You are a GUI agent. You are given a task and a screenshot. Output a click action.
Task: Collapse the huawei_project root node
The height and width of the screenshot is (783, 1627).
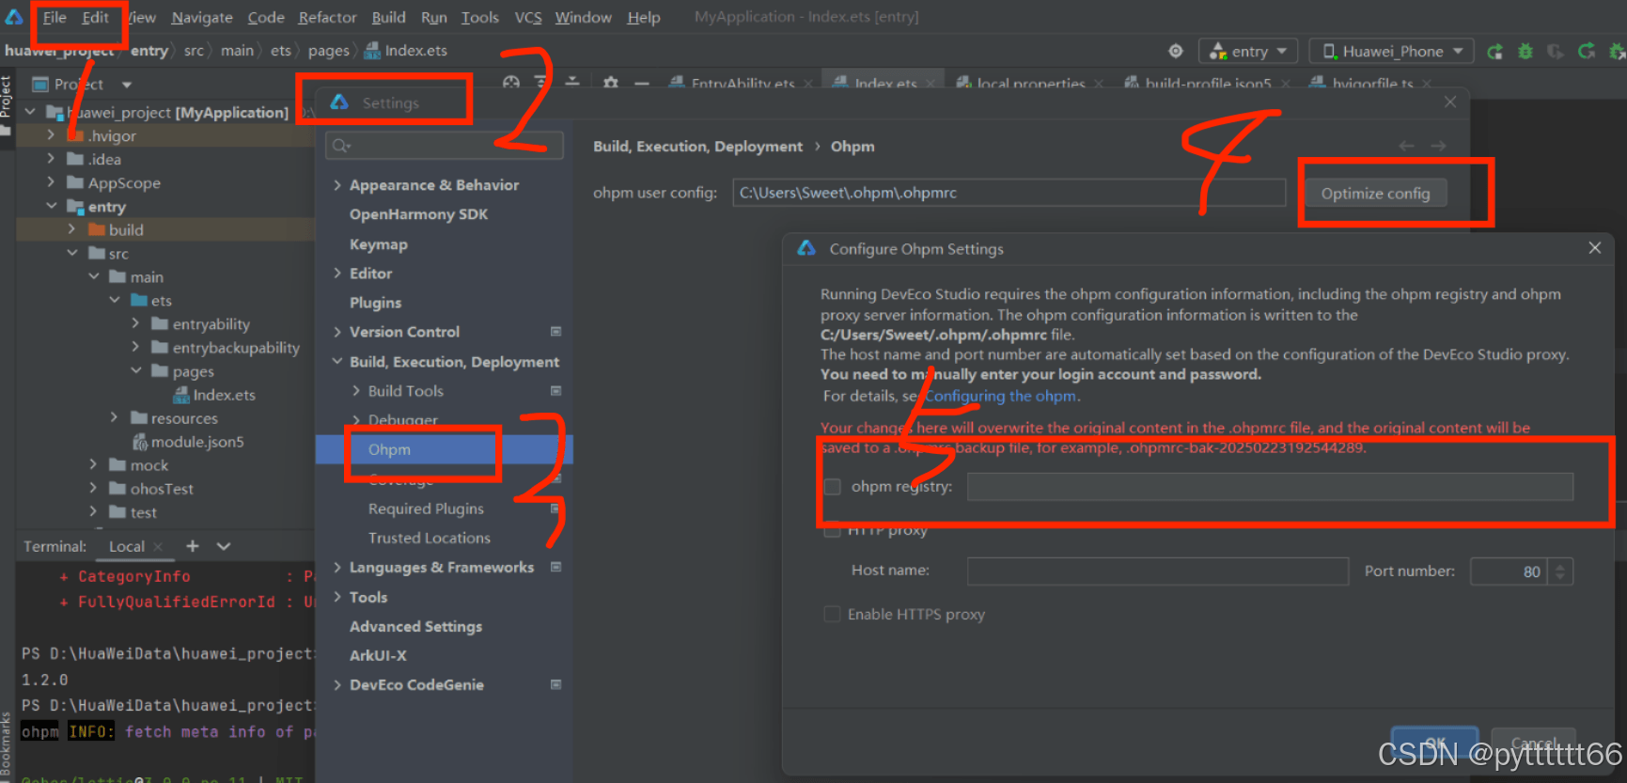(x=30, y=112)
